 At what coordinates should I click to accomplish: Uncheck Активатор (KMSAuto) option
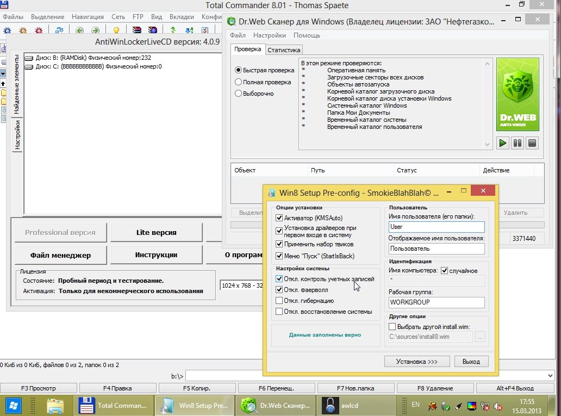279,218
